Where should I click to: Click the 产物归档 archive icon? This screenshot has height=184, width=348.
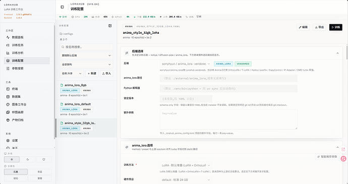pos(8,120)
